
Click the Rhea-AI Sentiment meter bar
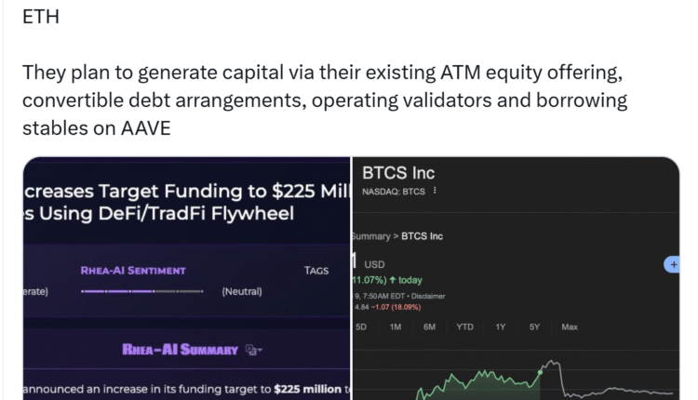(141, 291)
